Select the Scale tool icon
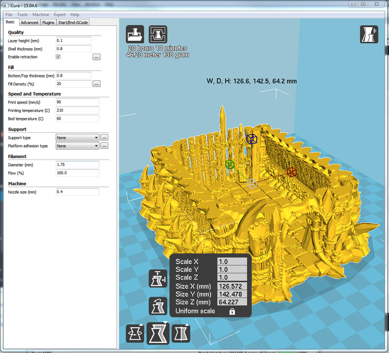Viewport: 389px width, 353px height. 158,333
